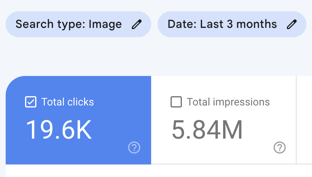Select the 5.84M impressions value
The width and height of the screenshot is (312, 177).
click(207, 130)
